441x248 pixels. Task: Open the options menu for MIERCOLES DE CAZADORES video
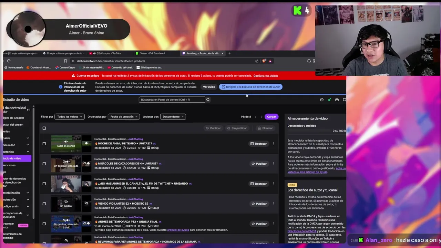point(274,164)
